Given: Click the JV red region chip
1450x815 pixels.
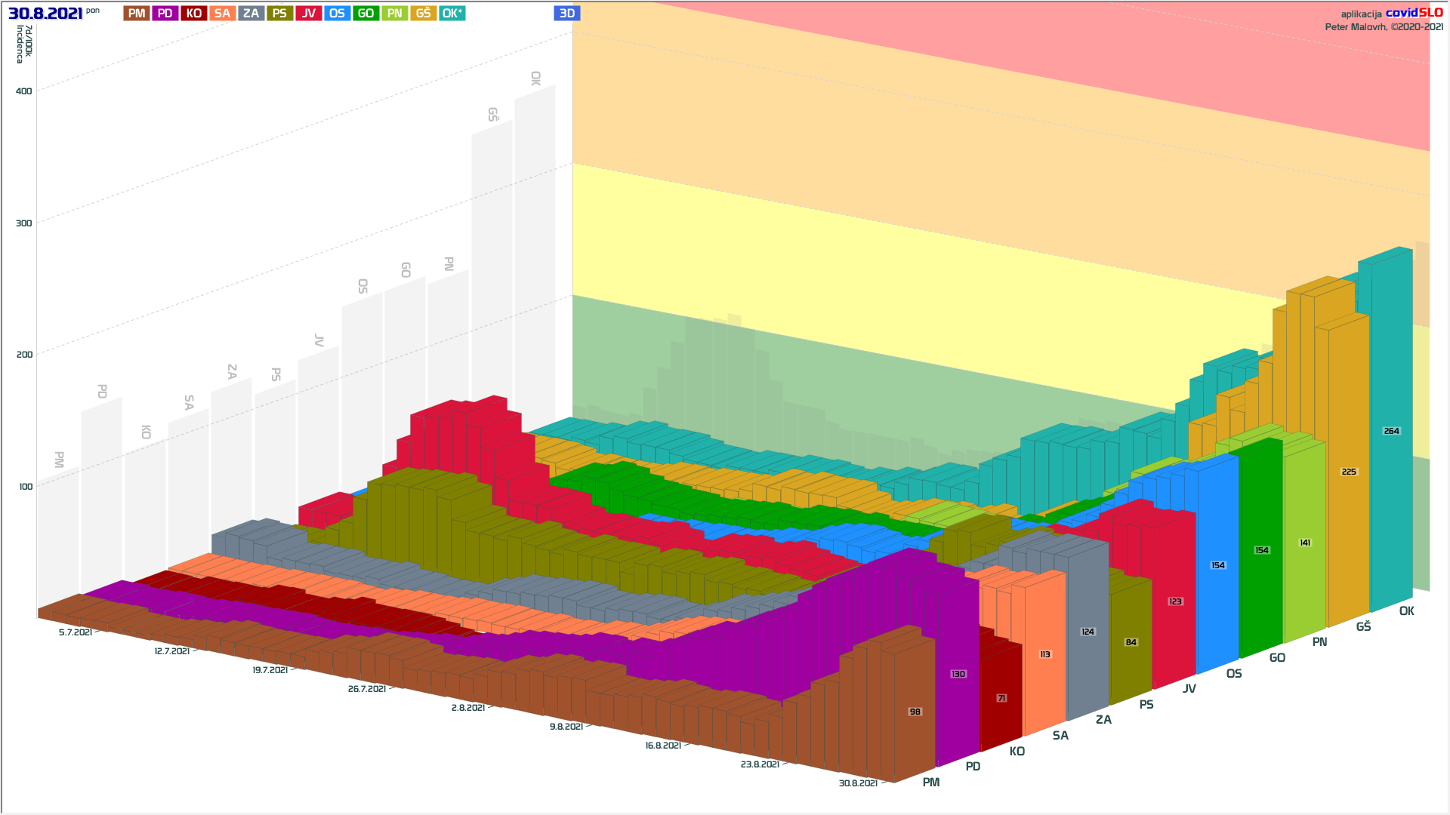Looking at the screenshot, I should (x=309, y=14).
